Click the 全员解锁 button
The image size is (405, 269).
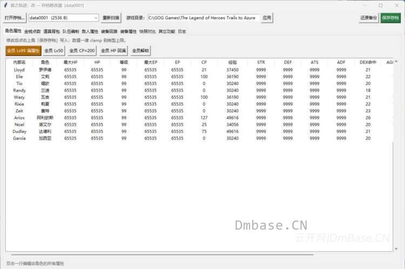click(x=140, y=51)
